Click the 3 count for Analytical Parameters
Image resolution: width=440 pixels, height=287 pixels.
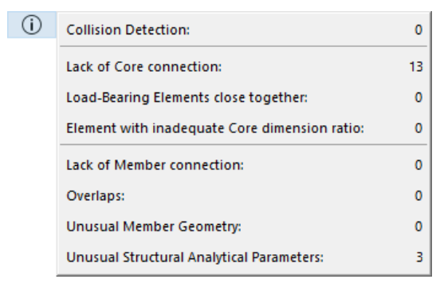coord(419,257)
